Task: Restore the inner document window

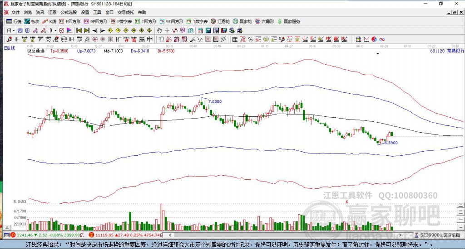Action: tap(455, 12)
